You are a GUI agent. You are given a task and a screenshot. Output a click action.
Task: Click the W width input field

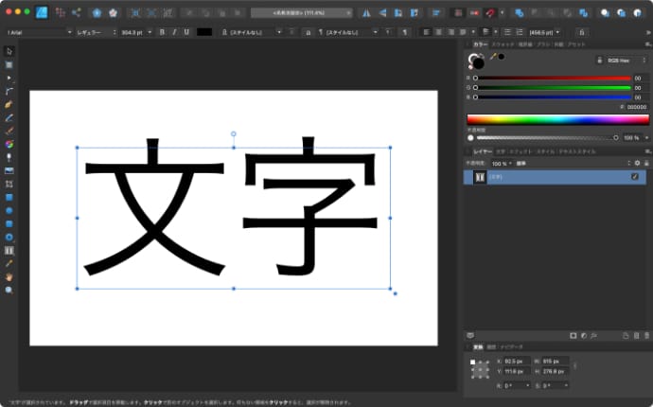point(554,363)
